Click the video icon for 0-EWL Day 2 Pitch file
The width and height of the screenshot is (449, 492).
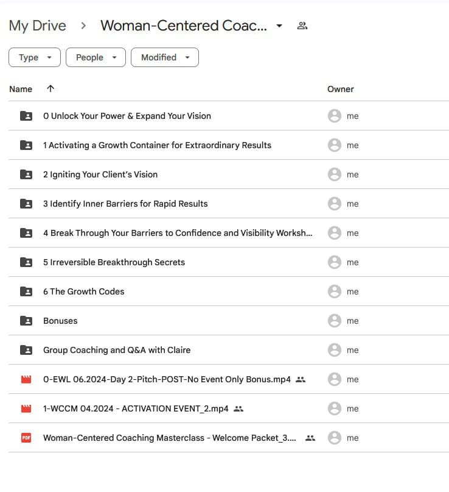26,379
